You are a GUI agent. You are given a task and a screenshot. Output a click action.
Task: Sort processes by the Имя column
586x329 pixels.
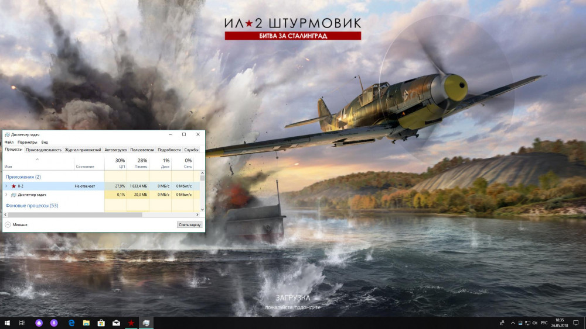point(39,163)
